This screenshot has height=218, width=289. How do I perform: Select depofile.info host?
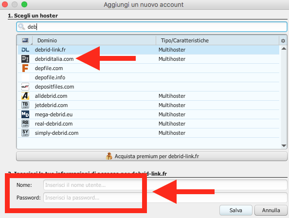148,77
